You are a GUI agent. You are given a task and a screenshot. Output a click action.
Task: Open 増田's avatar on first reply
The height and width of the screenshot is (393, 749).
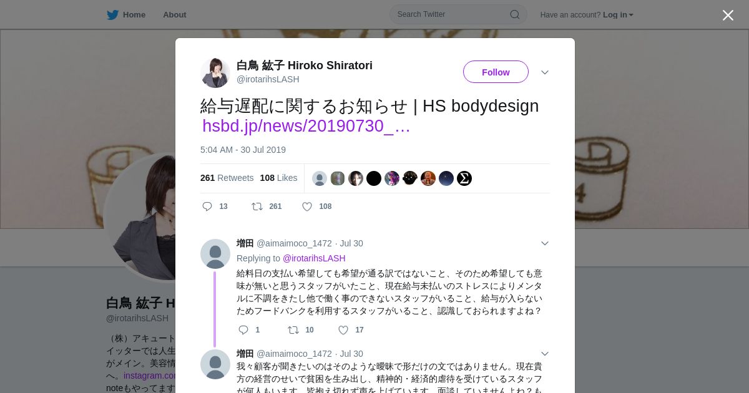215,254
